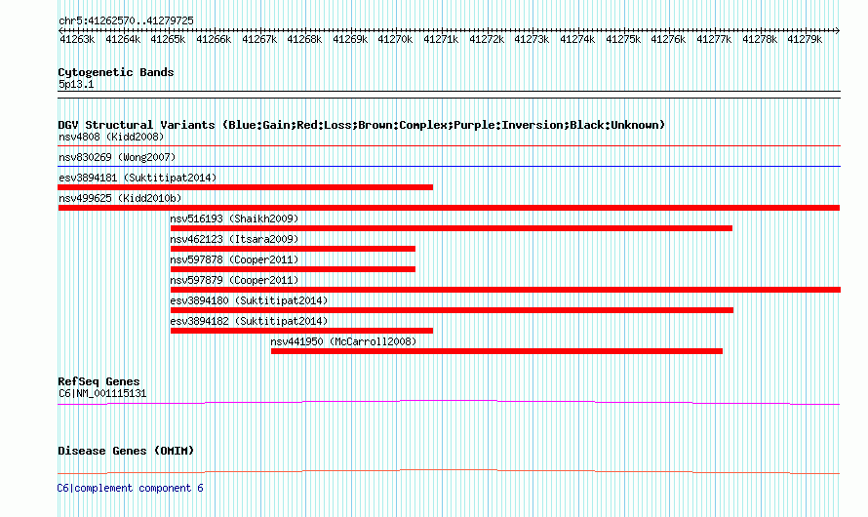868x517 pixels.
Task: Select the nsv462123 Itsara2009 red bar
Action: click(x=293, y=249)
